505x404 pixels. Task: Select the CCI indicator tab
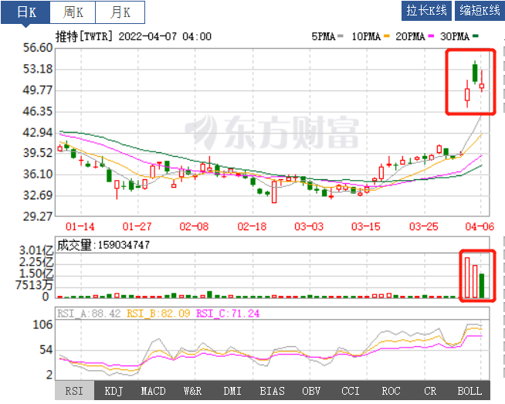click(x=351, y=390)
